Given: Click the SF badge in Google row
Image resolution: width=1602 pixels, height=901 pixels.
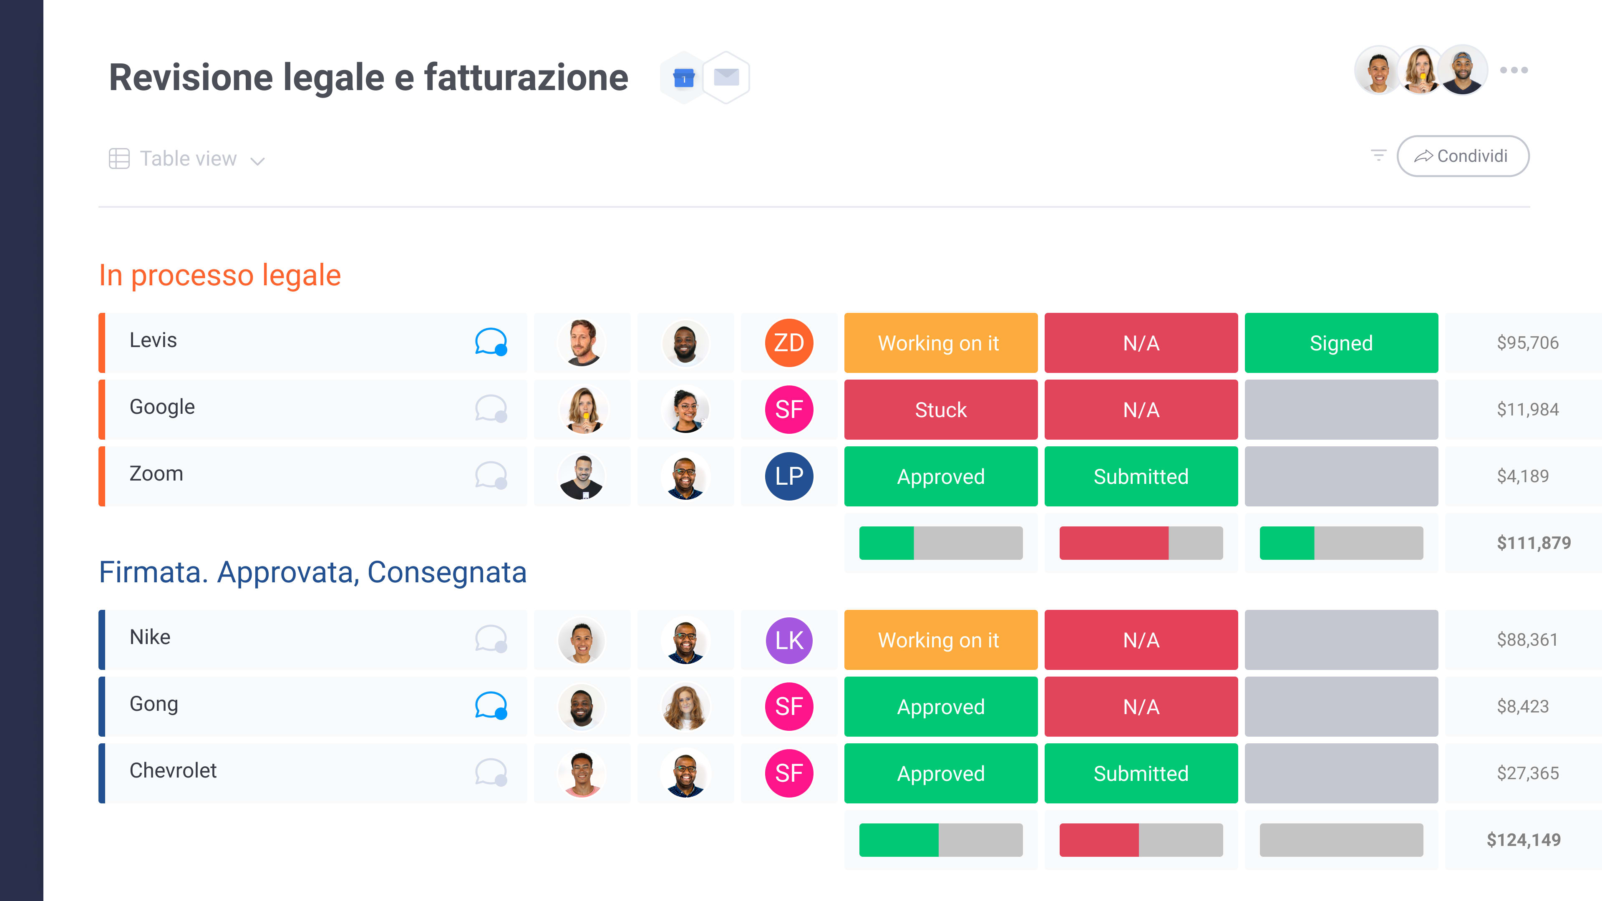Looking at the screenshot, I should (x=789, y=409).
